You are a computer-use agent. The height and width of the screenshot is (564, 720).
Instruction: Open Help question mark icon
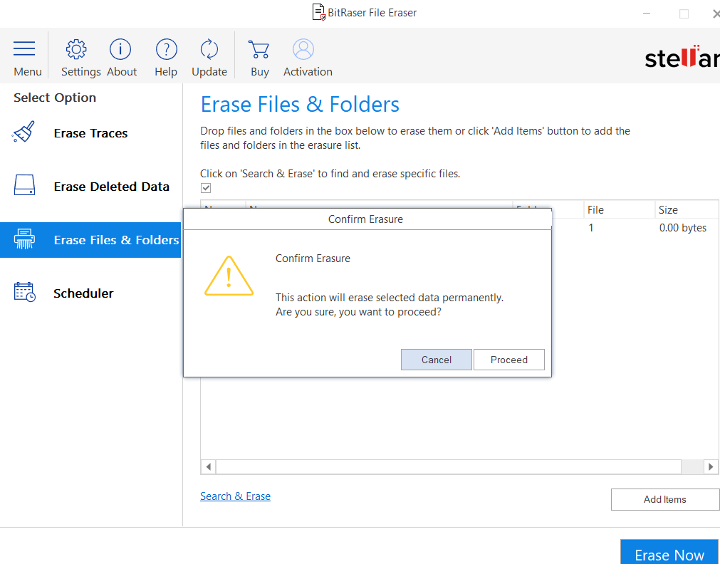(166, 49)
